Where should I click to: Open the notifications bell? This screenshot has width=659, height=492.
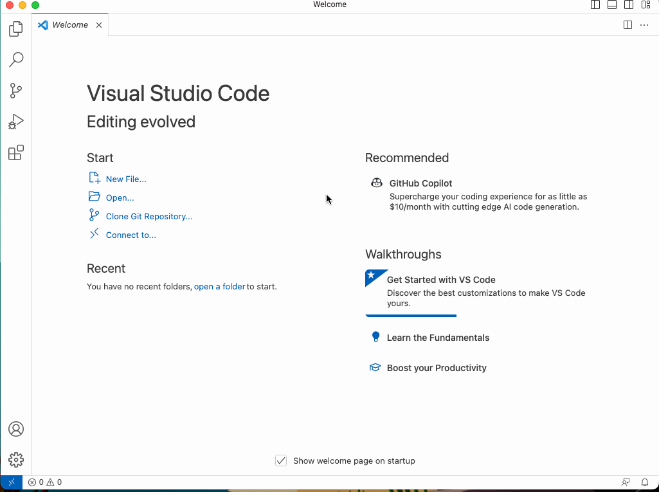(645, 482)
